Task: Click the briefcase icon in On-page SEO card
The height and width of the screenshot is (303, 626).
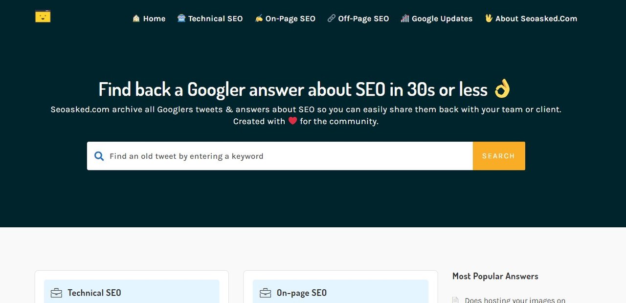Action: (x=265, y=293)
